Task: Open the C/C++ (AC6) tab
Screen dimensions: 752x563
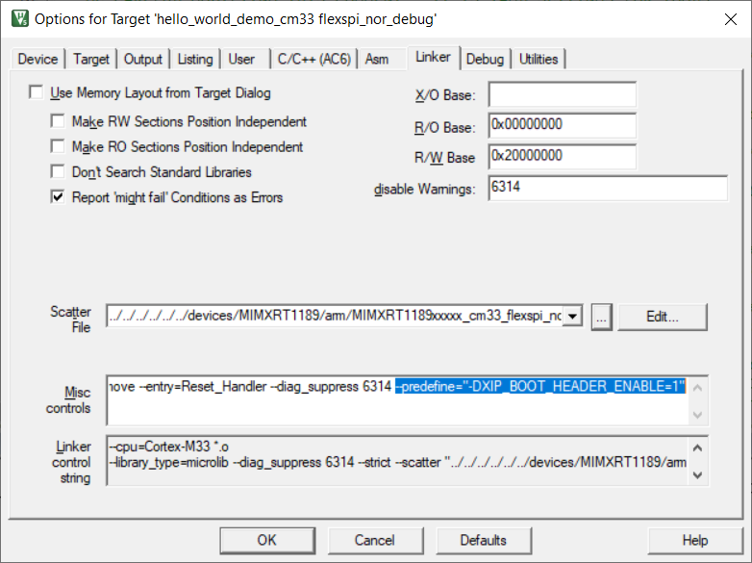Action: click(312, 59)
